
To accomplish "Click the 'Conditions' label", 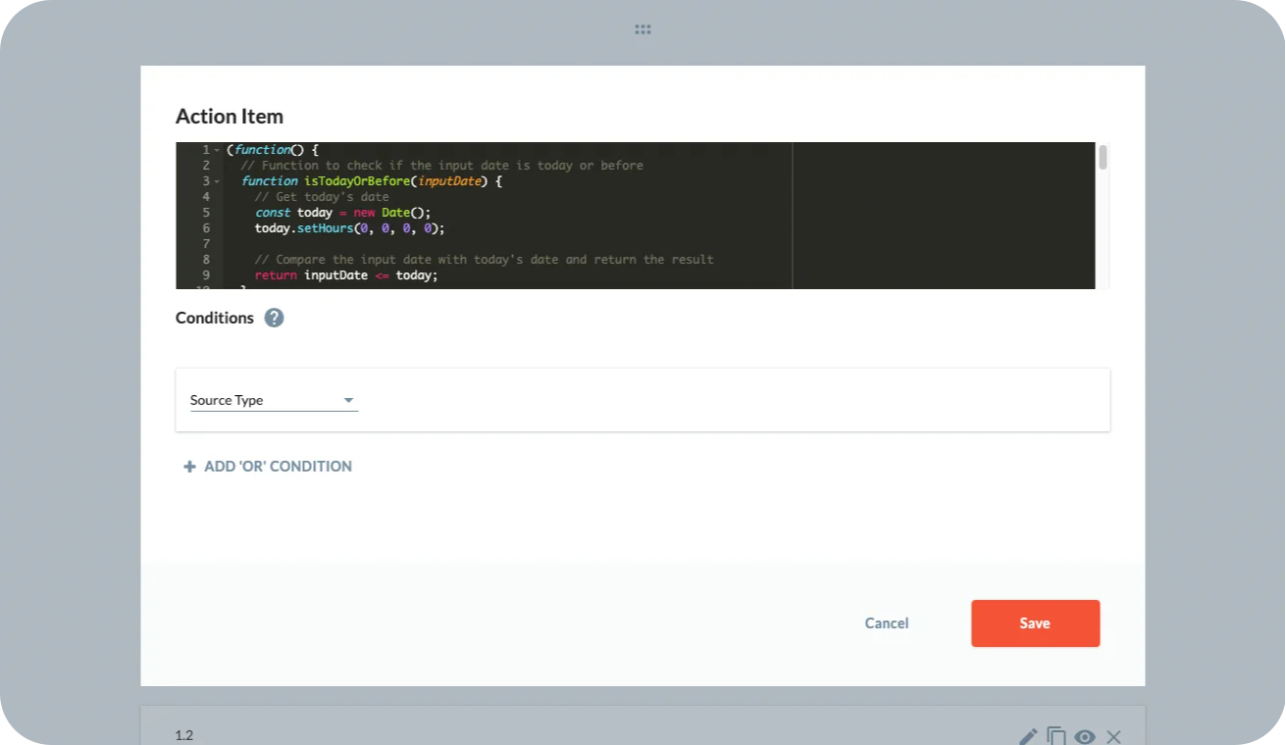I will pyautogui.click(x=215, y=318).
